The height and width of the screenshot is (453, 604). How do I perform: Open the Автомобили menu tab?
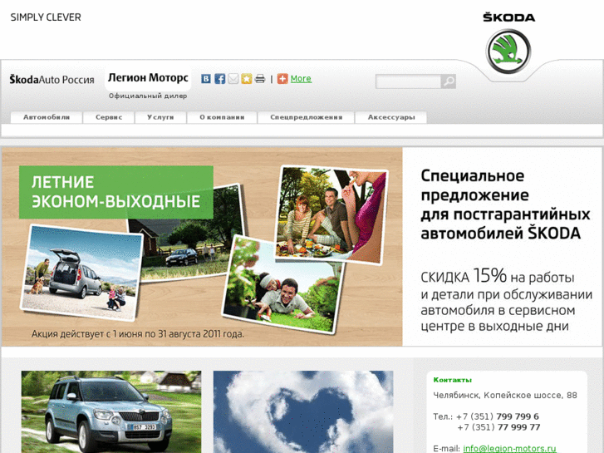[47, 117]
